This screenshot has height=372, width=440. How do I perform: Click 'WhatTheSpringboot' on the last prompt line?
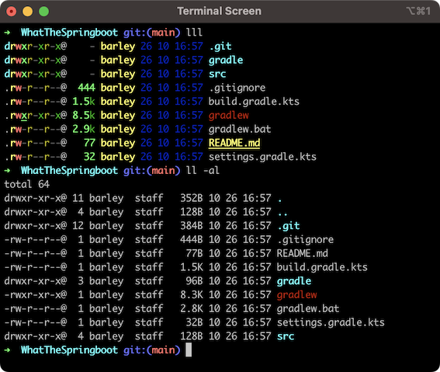tap(70, 349)
